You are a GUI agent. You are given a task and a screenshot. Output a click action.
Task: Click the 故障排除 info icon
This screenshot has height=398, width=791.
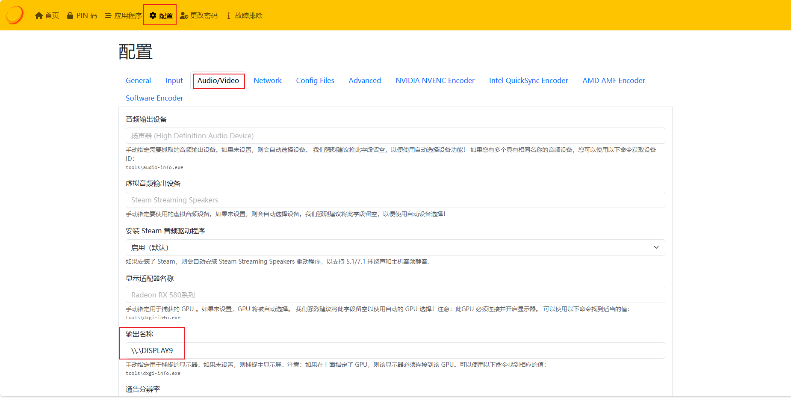[x=229, y=16]
